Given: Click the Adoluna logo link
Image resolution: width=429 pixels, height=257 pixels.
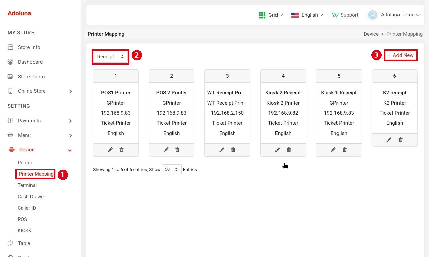Looking at the screenshot, I should coord(19,13).
